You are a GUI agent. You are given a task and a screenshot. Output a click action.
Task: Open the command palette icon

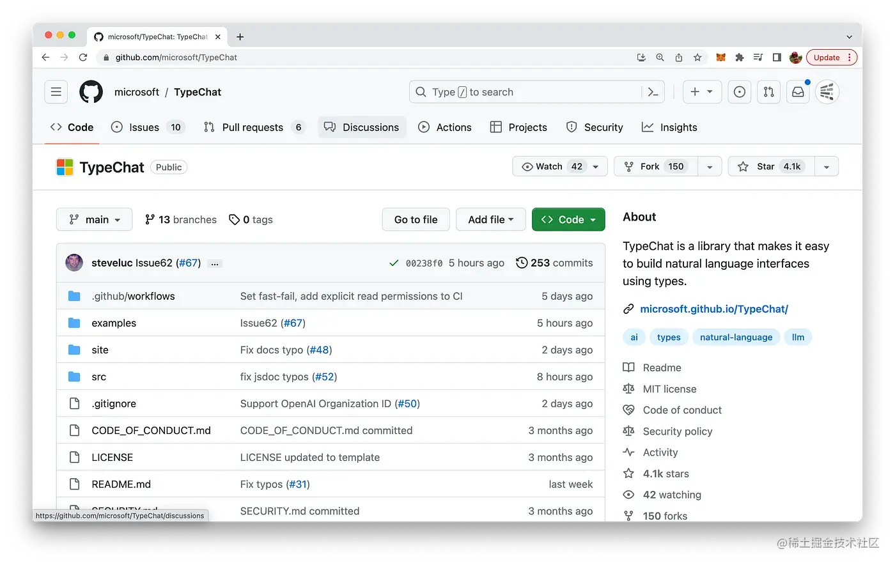(653, 92)
